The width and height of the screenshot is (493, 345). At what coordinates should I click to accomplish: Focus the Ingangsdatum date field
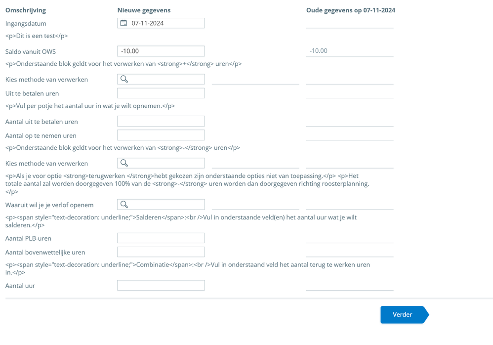[161, 23]
